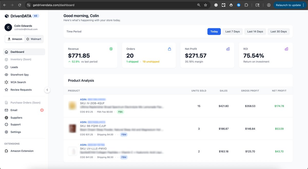Click the Net Profit chart icon
Viewport: 308px width, 169px height.
(228, 49)
